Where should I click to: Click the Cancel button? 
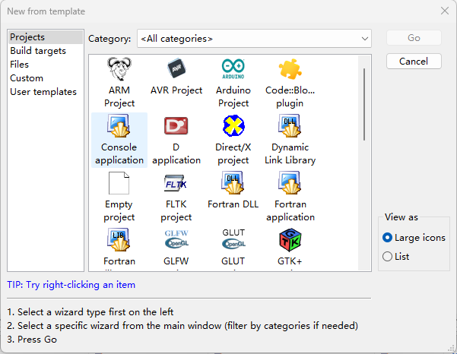pos(414,61)
